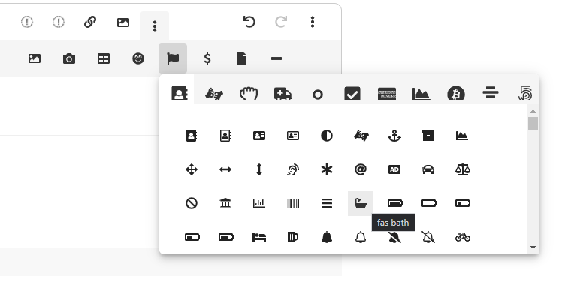Select the rock hand category tab

[x=249, y=94]
